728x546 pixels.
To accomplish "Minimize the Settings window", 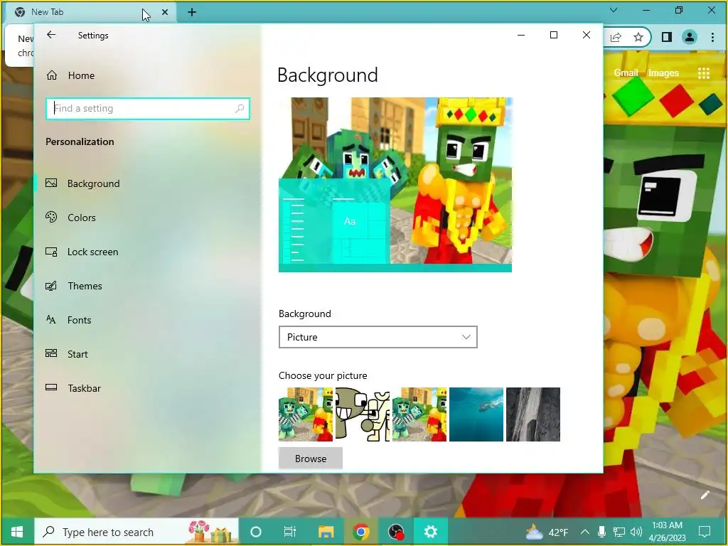I will coord(521,35).
